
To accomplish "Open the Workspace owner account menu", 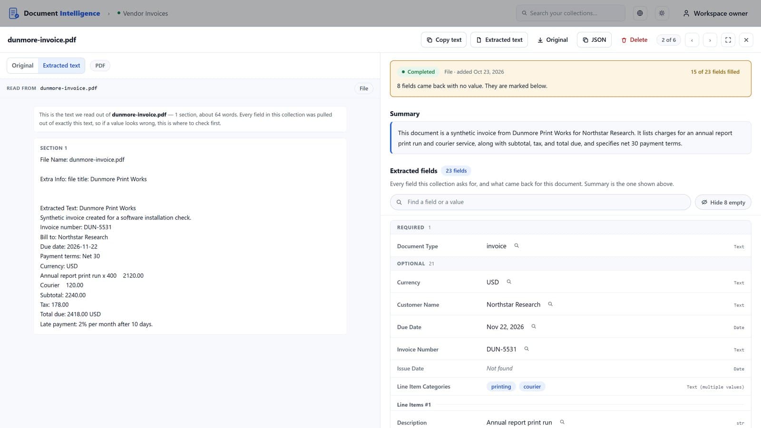I will pyautogui.click(x=715, y=13).
